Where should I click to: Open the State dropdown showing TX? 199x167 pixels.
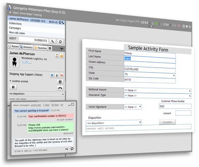[x=150, y=75]
